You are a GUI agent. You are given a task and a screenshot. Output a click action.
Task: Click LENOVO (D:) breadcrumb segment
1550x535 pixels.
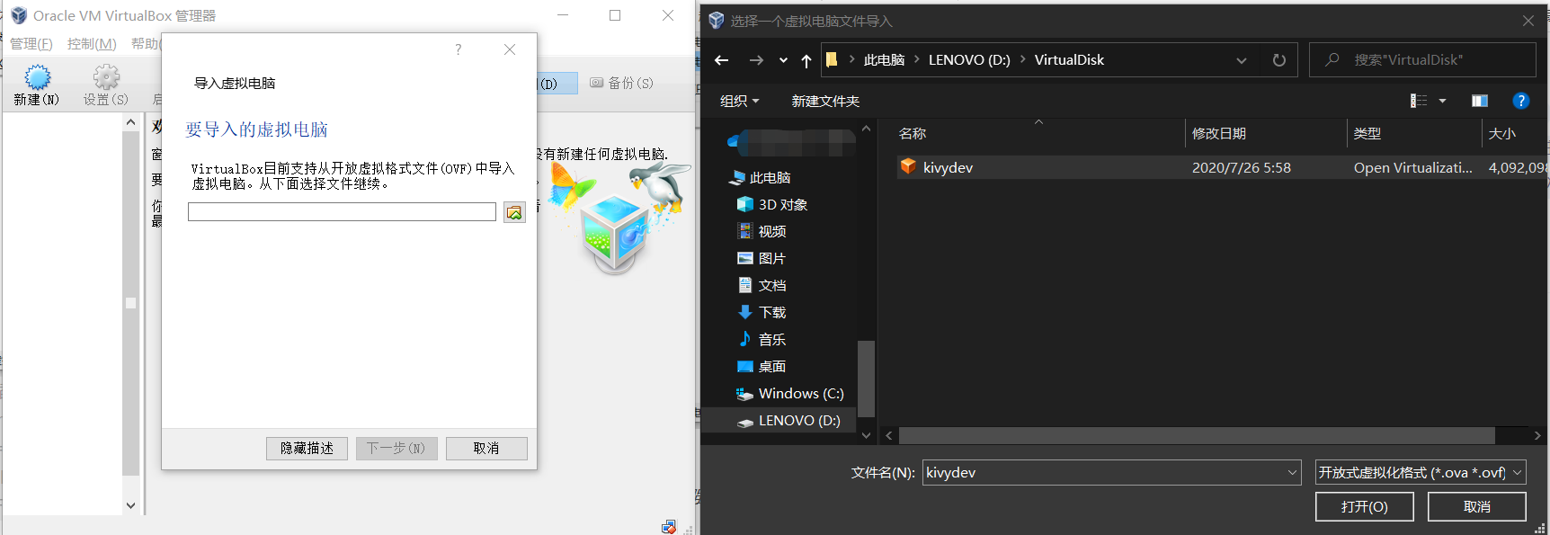coord(969,59)
